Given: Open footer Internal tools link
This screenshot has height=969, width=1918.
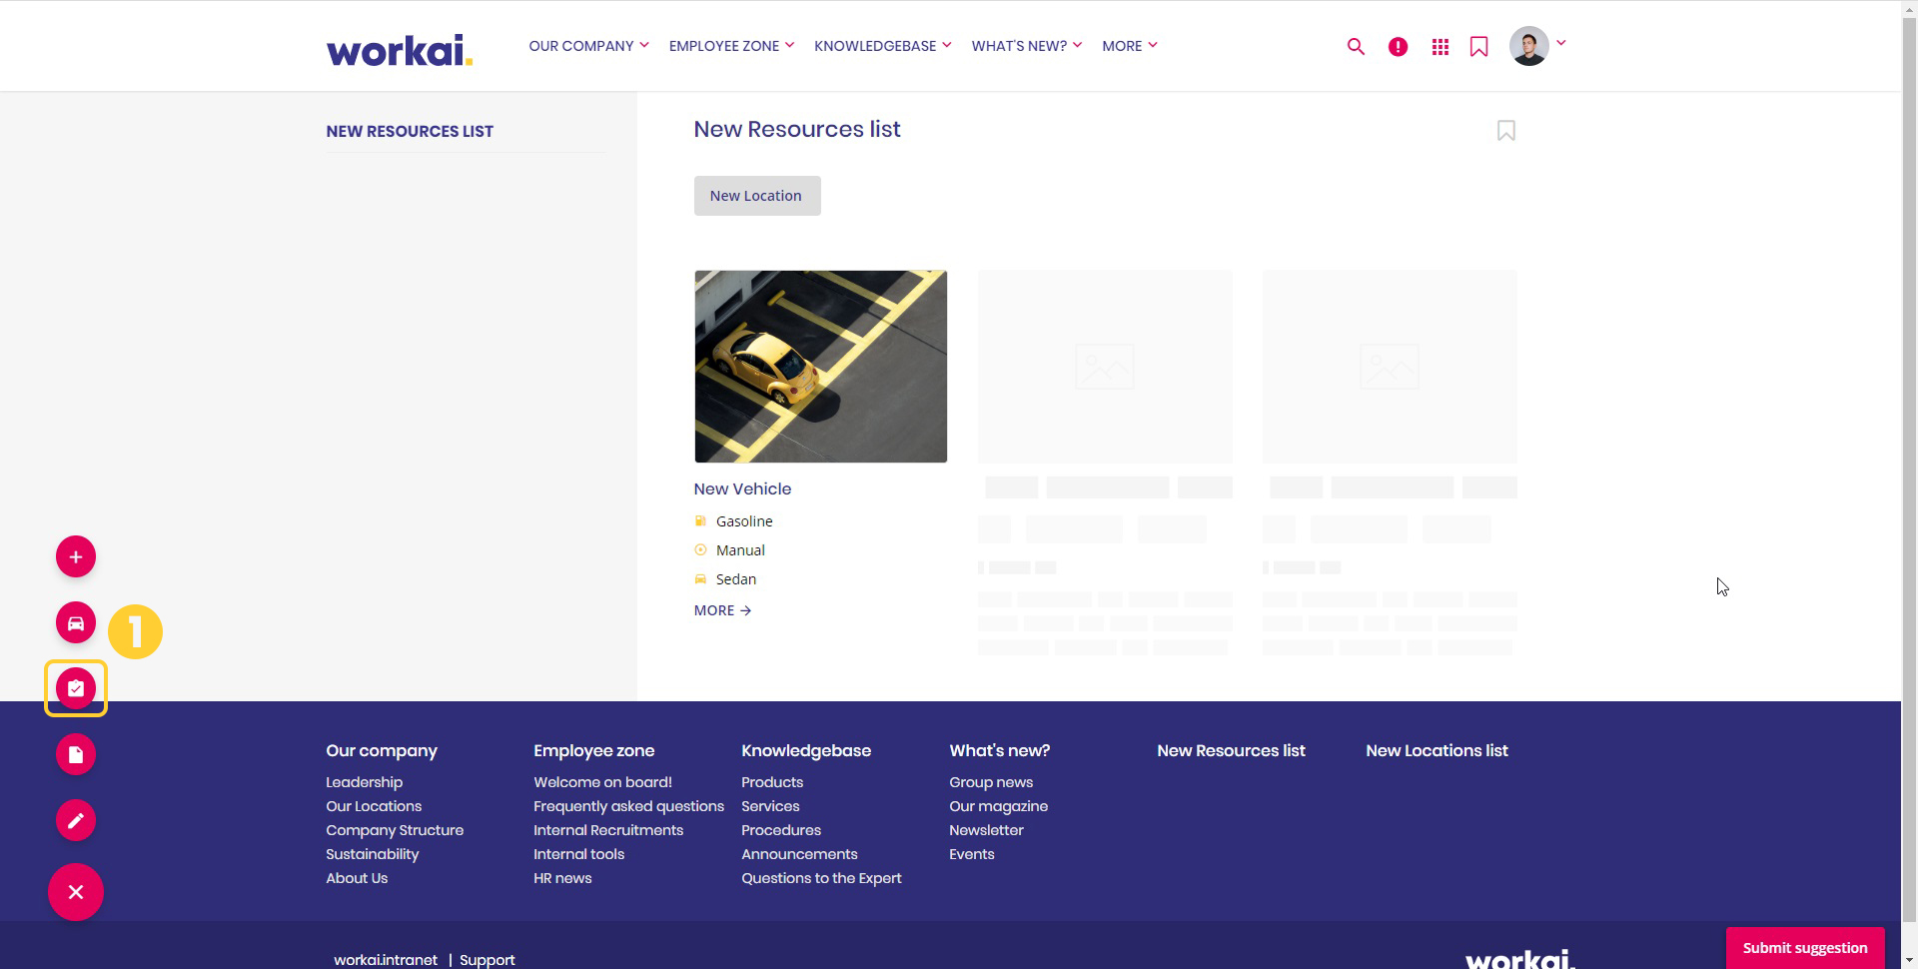Looking at the screenshot, I should pyautogui.click(x=578, y=854).
